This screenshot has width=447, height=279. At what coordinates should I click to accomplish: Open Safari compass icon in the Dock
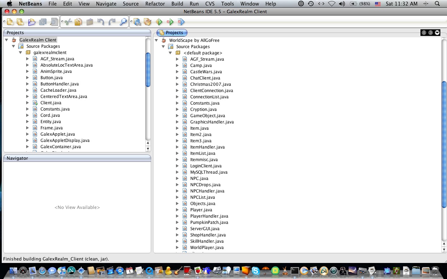click(x=42, y=271)
